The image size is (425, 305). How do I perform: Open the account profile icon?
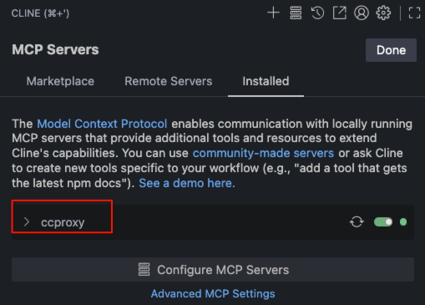point(362,13)
